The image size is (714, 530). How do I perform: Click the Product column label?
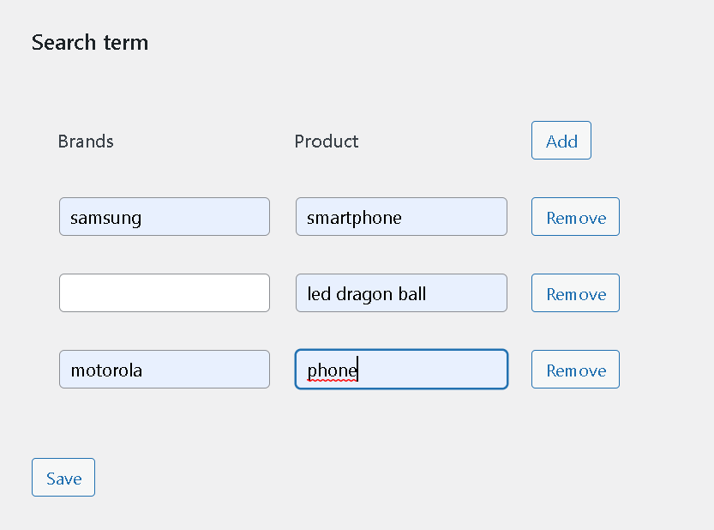(x=327, y=142)
